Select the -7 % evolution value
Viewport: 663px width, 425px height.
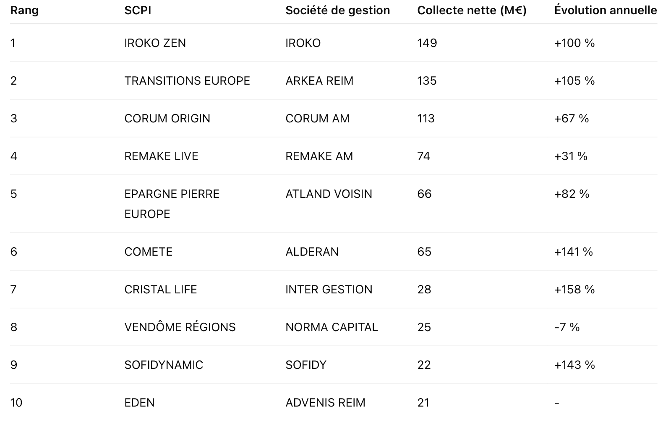(566, 327)
